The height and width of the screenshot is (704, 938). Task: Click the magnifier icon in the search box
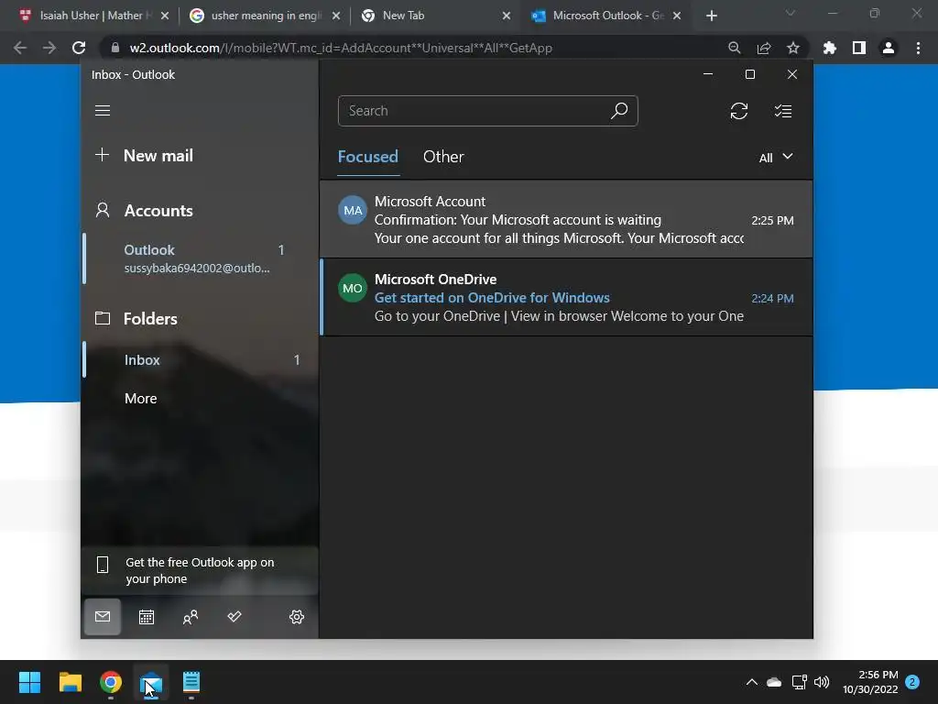[x=619, y=111]
